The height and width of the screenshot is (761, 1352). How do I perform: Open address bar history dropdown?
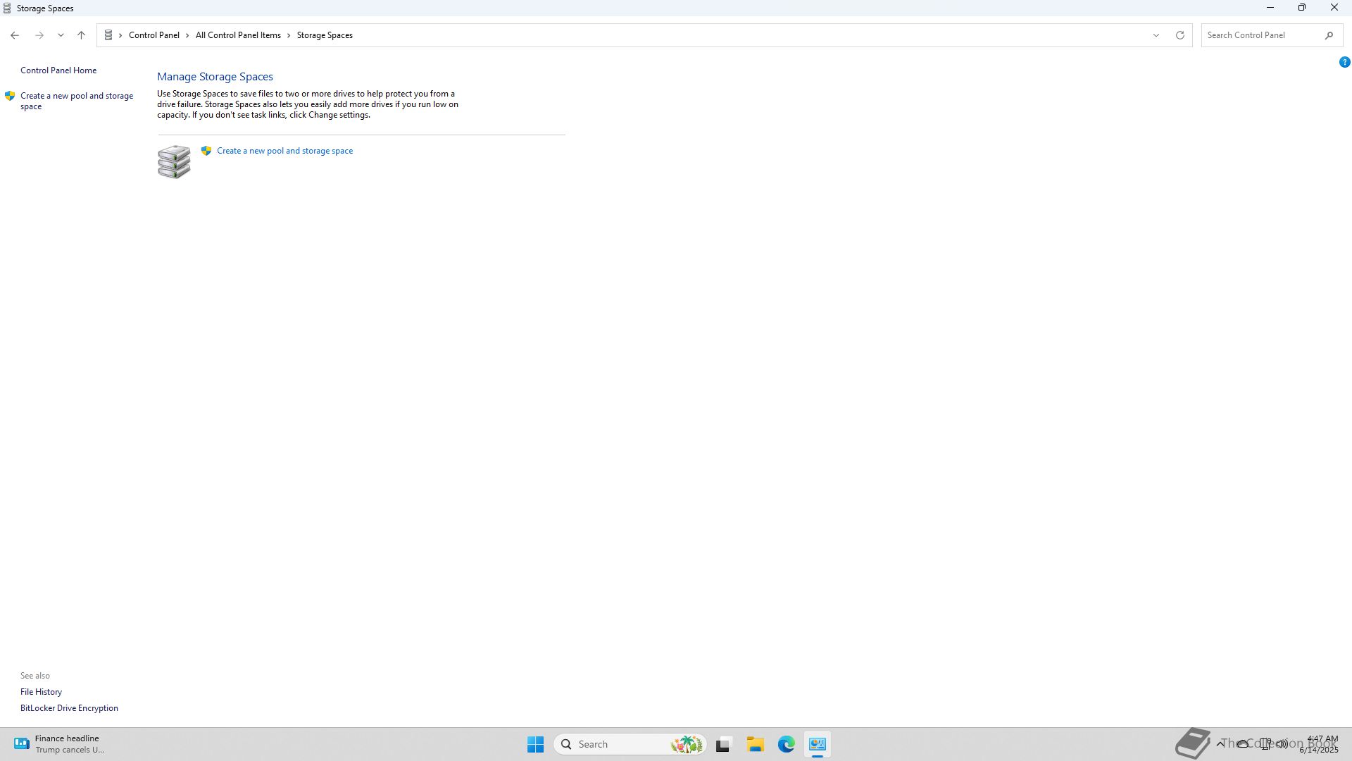coord(1156,35)
